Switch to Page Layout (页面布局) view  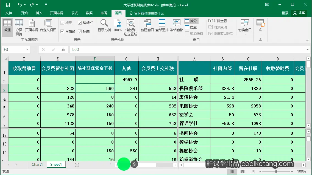(32, 25)
